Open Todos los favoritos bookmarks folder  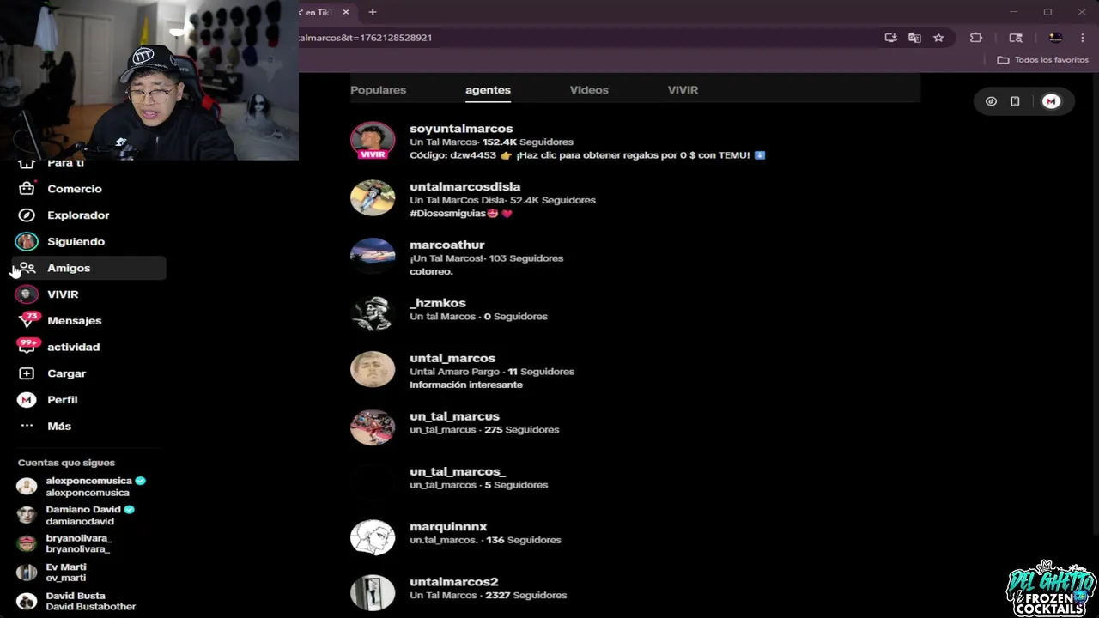click(1042, 60)
